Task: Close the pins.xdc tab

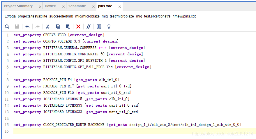Action: (120, 7)
